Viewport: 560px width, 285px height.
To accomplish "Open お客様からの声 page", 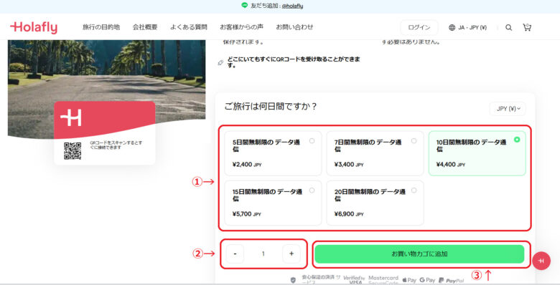I will click(241, 27).
